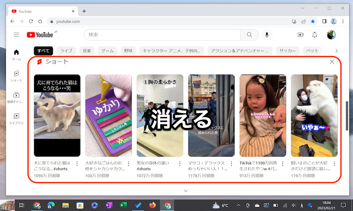
Task: Dismiss the Shorts shelf with the X
Action: pyautogui.click(x=332, y=62)
